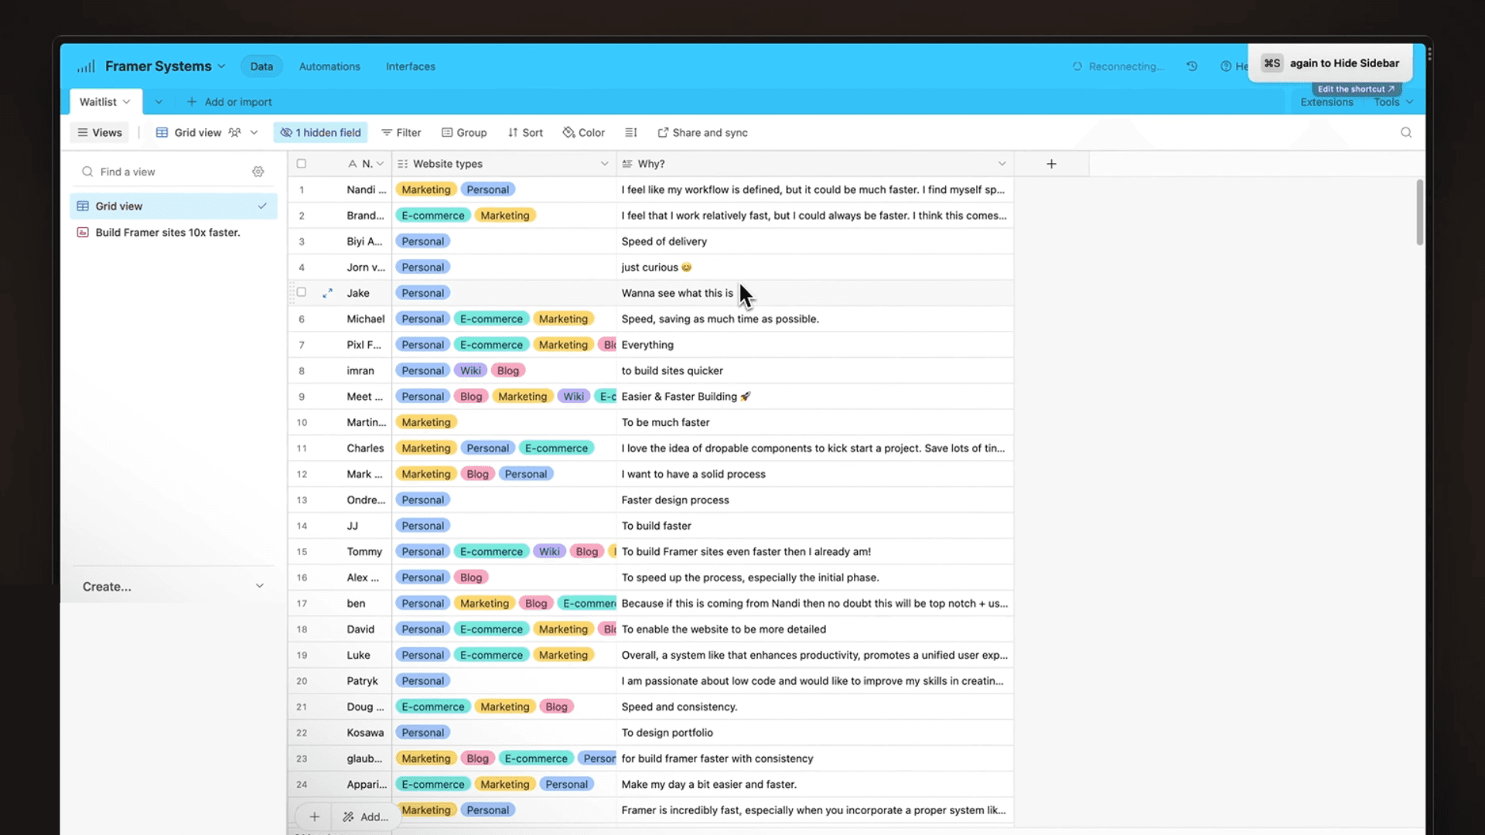Open the Views panel expander

[99, 132]
